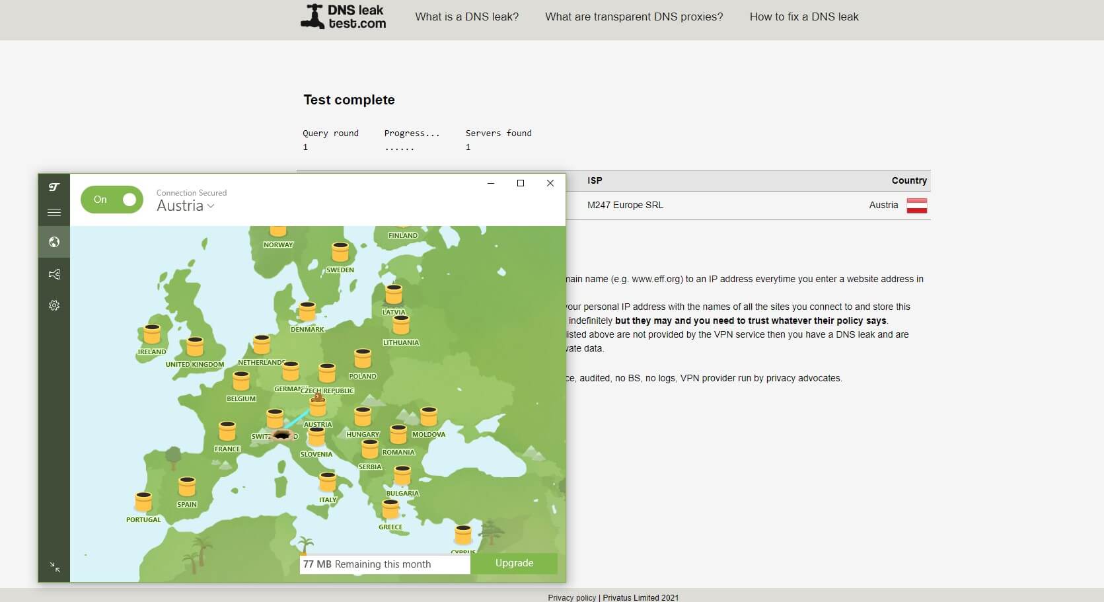Viewport: 1104px width, 602px height.
Task: Open 'What are transparent DNS proxies?' page
Action: 634,17
